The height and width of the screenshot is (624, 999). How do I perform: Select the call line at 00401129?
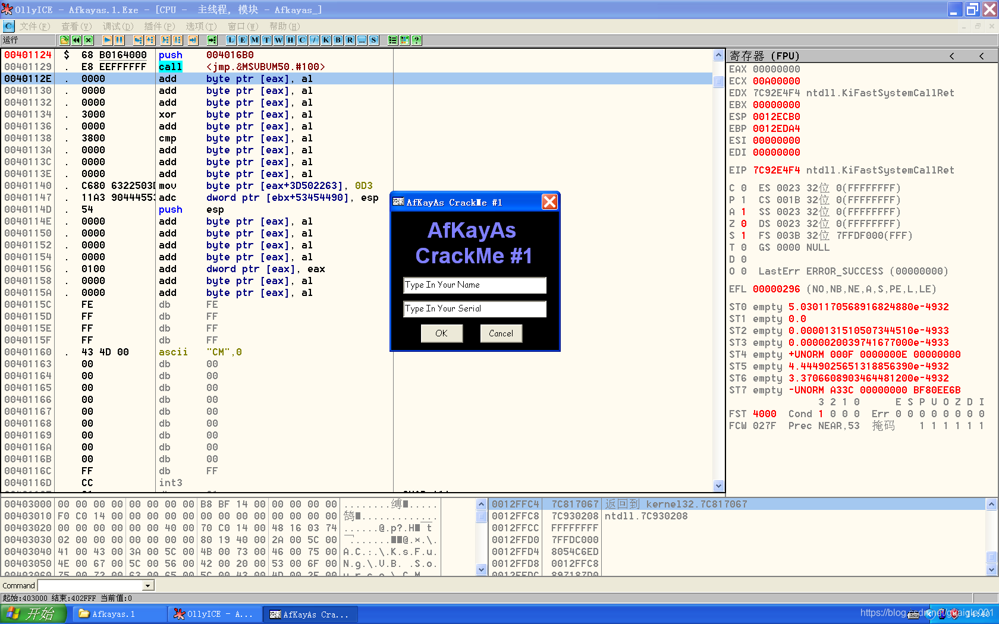point(357,67)
